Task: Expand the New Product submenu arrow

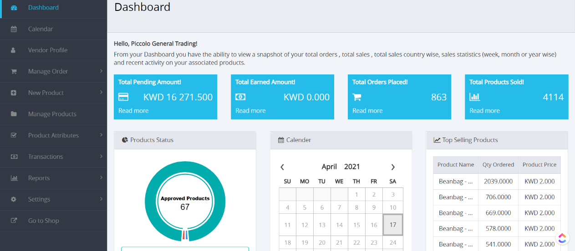Action: 101,92
